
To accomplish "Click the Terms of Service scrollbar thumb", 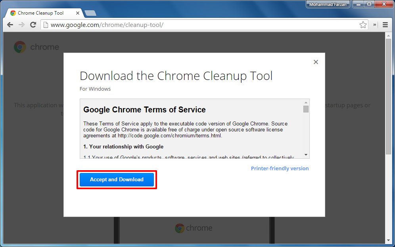I will (x=306, y=109).
